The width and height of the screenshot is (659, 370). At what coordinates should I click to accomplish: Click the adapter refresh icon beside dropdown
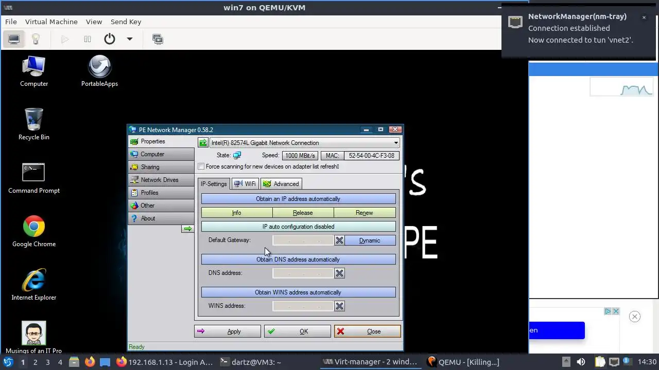point(203,143)
